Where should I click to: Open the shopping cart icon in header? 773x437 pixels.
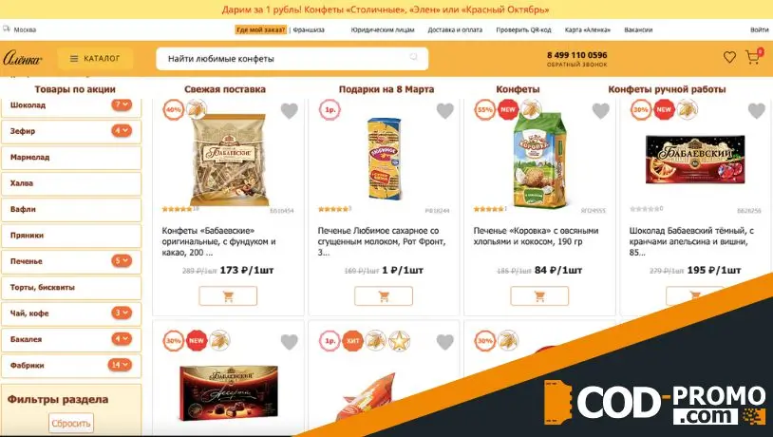click(752, 58)
